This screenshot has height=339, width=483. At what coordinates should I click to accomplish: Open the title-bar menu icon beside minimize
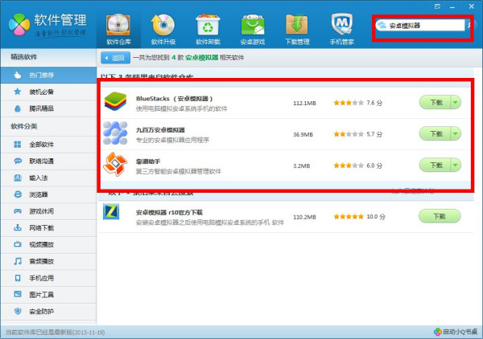click(x=437, y=6)
